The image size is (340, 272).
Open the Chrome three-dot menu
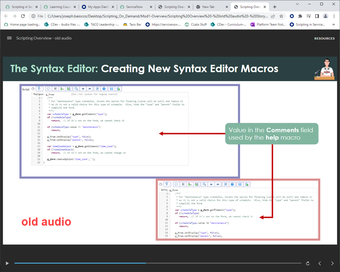(x=334, y=16)
